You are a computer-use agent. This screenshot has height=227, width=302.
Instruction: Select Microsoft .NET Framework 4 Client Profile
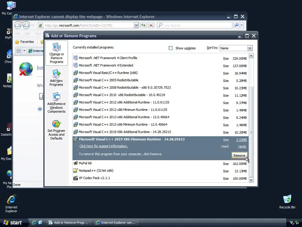click(x=160, y=58)
